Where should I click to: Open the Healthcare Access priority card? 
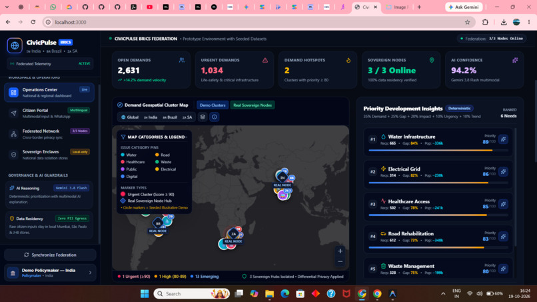point(438,207)
